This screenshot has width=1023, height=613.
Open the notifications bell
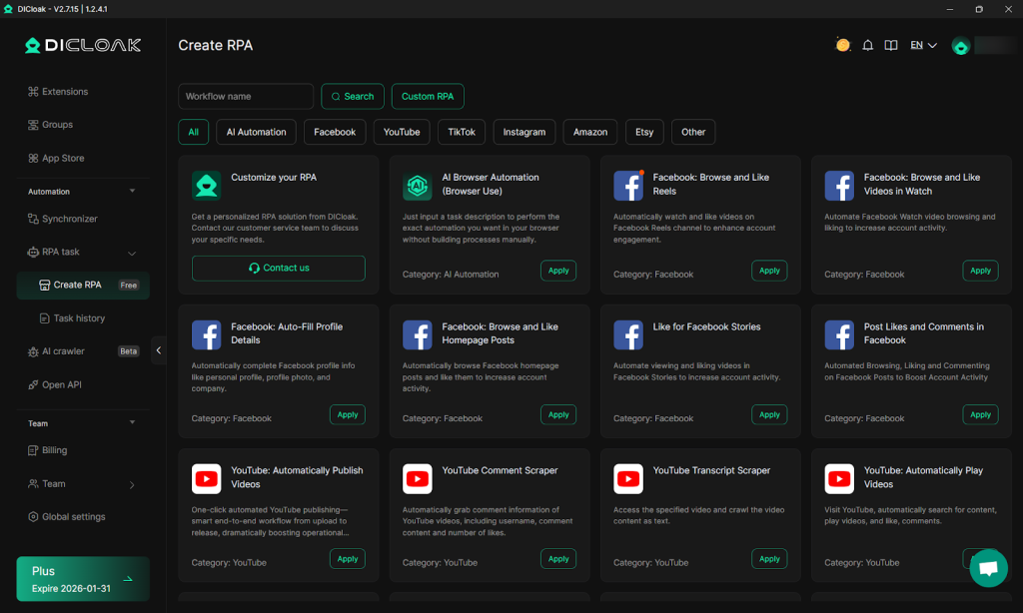pyautogui.click(x=867, y=45)
